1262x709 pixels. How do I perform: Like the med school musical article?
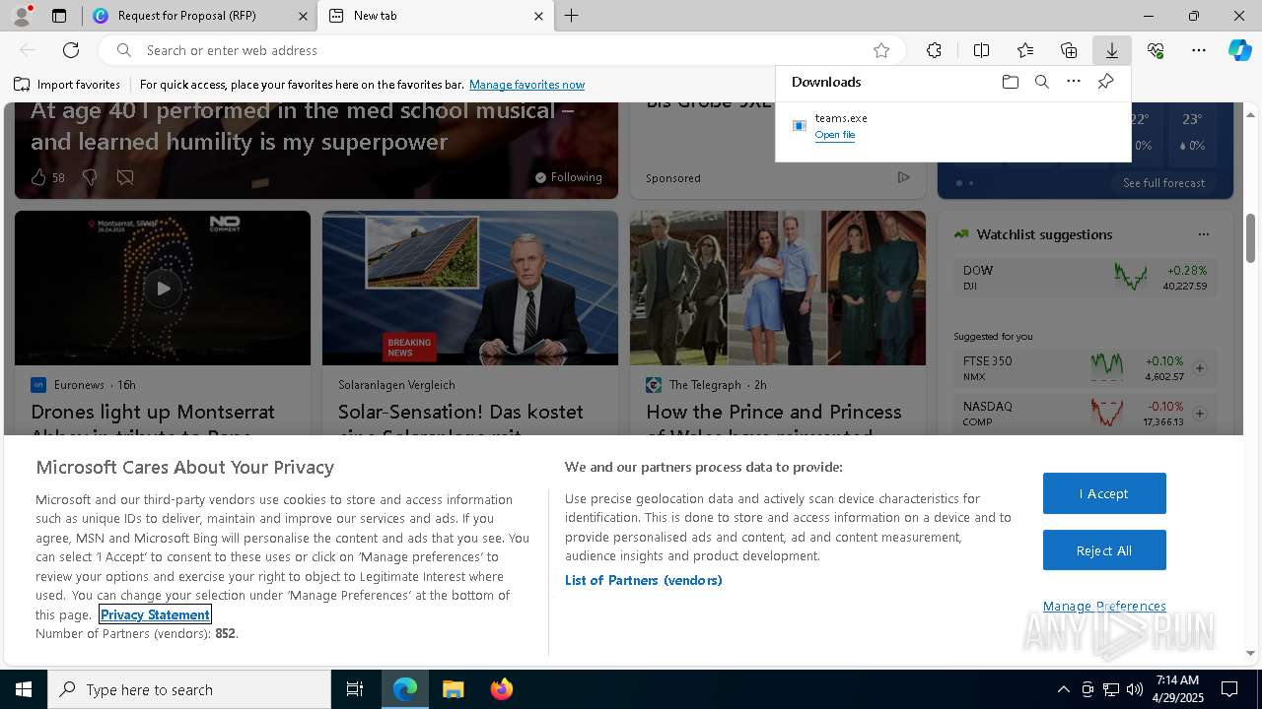tap(38, 177)
